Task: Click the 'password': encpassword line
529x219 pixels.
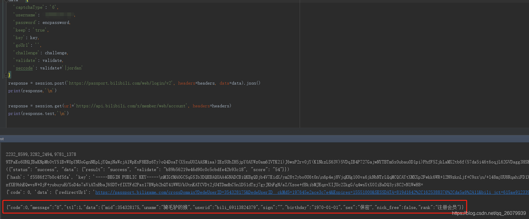Action: pyautogui.click(x=42, y=22)
